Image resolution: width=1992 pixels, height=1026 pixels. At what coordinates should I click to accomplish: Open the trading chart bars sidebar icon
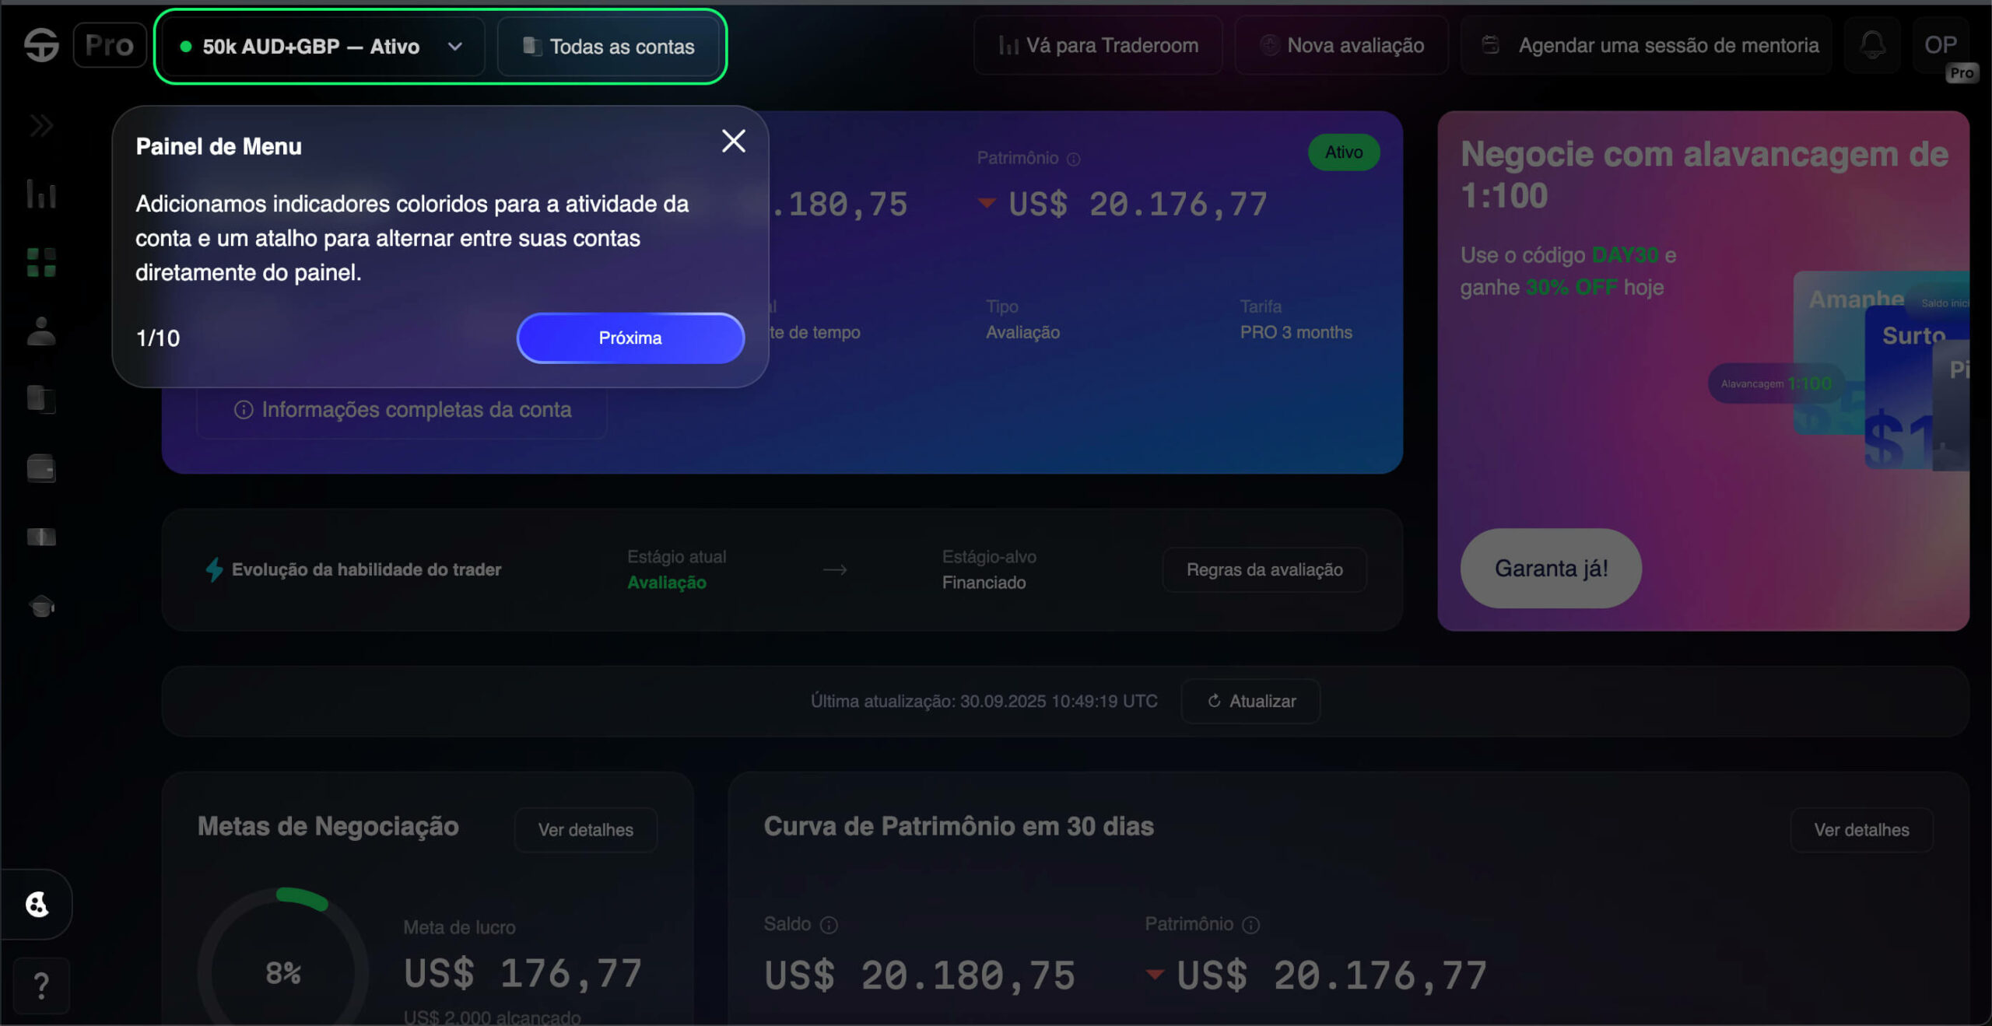(41, 194)
